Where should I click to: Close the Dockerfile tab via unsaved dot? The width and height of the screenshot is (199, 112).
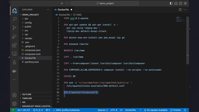coord(72,10)
